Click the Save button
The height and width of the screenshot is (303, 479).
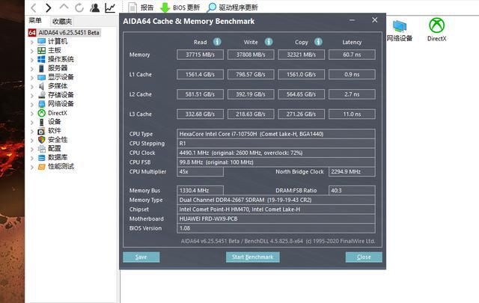141,257
